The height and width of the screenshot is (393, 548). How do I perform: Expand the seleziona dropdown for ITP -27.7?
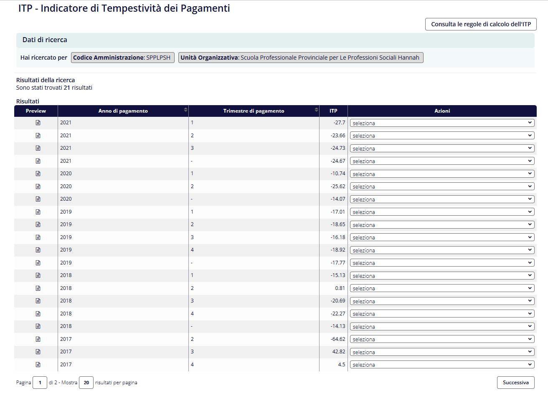tap(442, 123)
